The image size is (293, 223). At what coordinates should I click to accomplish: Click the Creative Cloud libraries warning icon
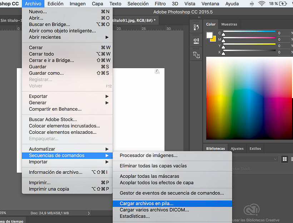pyautogui.click(x=252, y=210)
